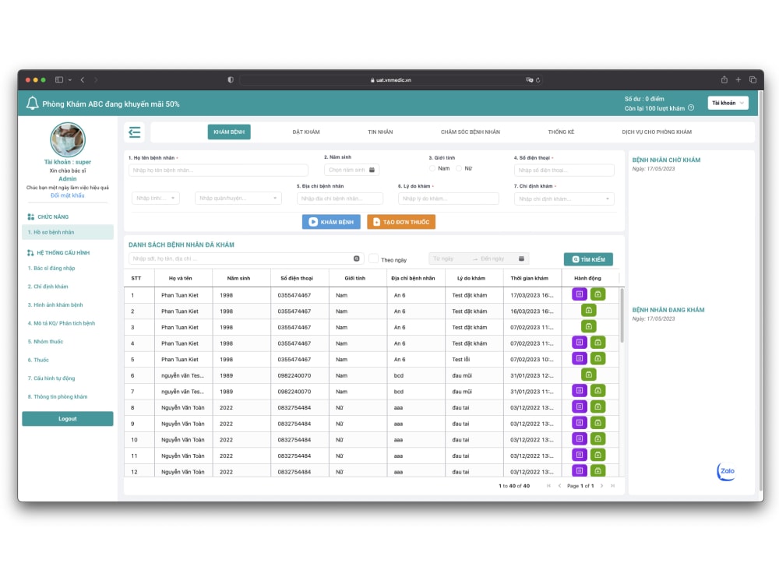Click the Đổi mật khẩu link
The image size is (779, 584).
(68, 195)
